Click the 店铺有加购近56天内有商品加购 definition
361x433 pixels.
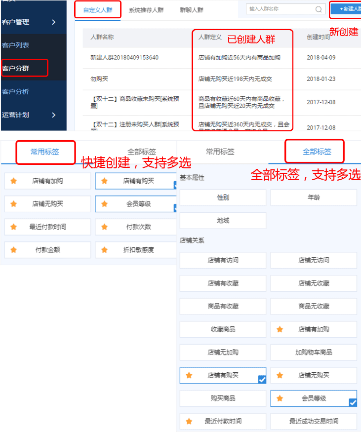point(239,58)
